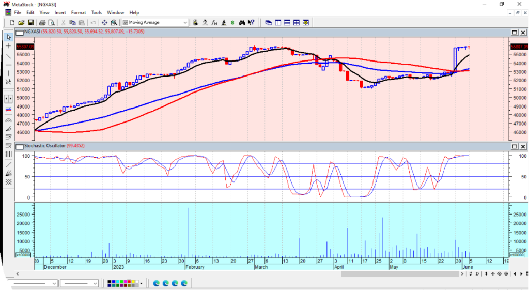Select the crosshair tool in left sidebar
This screenshot has width=529, height=290.
tap(8, 47)
